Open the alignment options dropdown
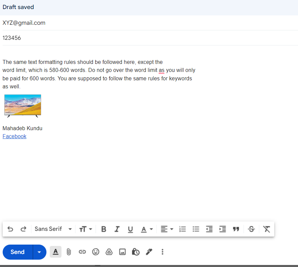Image resolution: width=298 pixels, height=267 pixels. [x=167, y=229]
